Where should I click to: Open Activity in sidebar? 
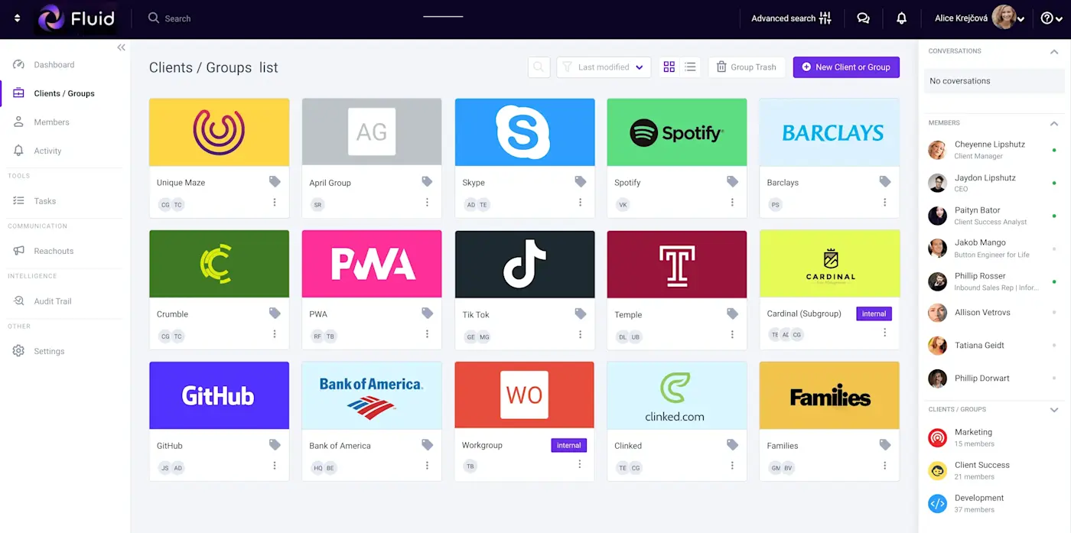pos(47,151)
